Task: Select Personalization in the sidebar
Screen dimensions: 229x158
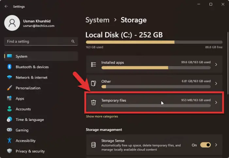Action: tap(41, 88)
